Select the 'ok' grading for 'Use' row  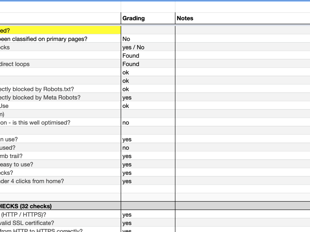point(148,106)
